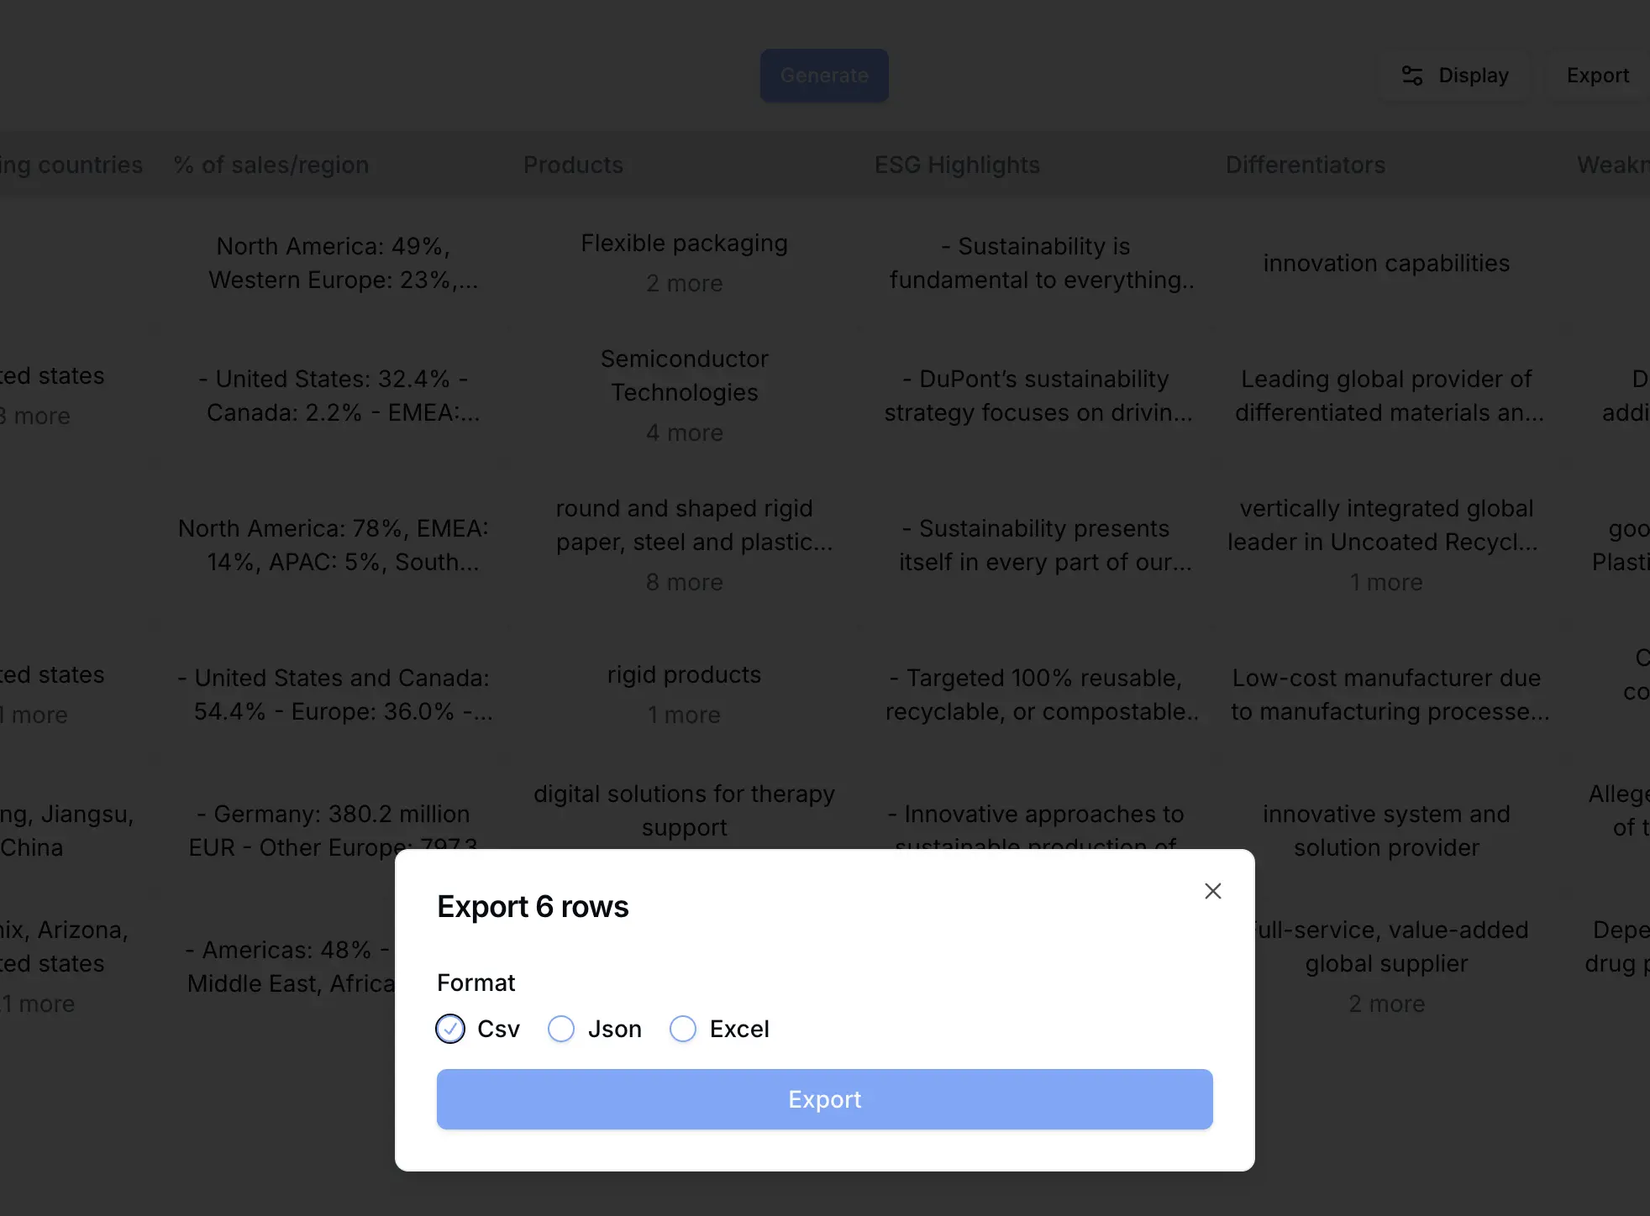This screenshot has width=1650, height=1216.
Task: Click the Display settings sliders icon
Action: point(1411,75)
